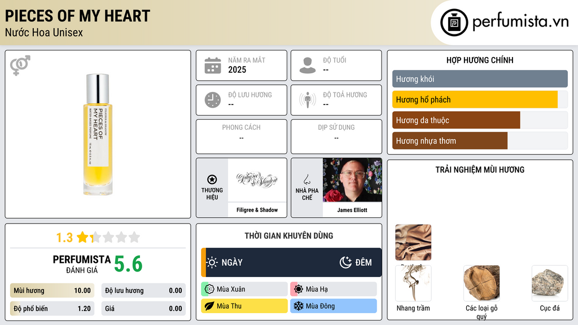Click the sillage icon beside Độ toả hương

[308, 100]
